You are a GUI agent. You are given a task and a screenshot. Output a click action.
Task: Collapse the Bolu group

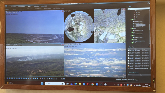click(131, 32)
